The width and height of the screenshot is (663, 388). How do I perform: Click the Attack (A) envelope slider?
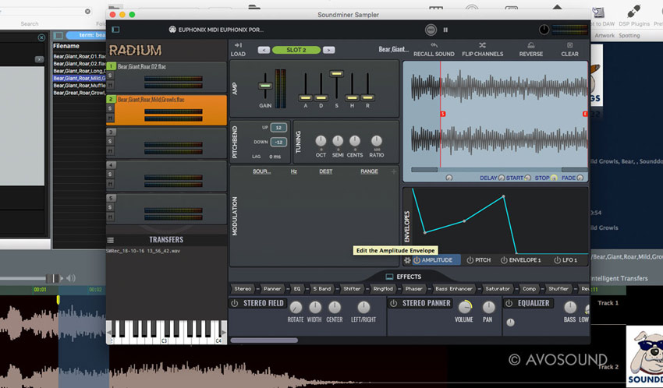pyautogui.click(x=305, y=98)
